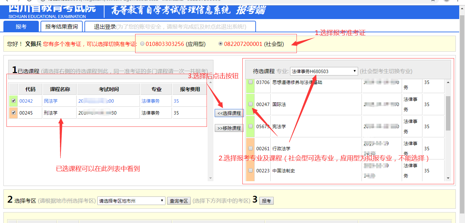Tick the 00223 中国法制史 checkbox
The width and height of the screenshot is (465, 223).
coord(251,170)
